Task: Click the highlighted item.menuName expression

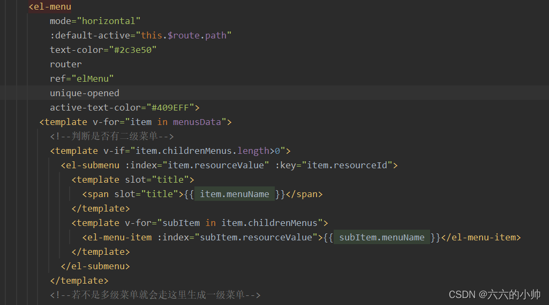Action: [x=234, y=194]
